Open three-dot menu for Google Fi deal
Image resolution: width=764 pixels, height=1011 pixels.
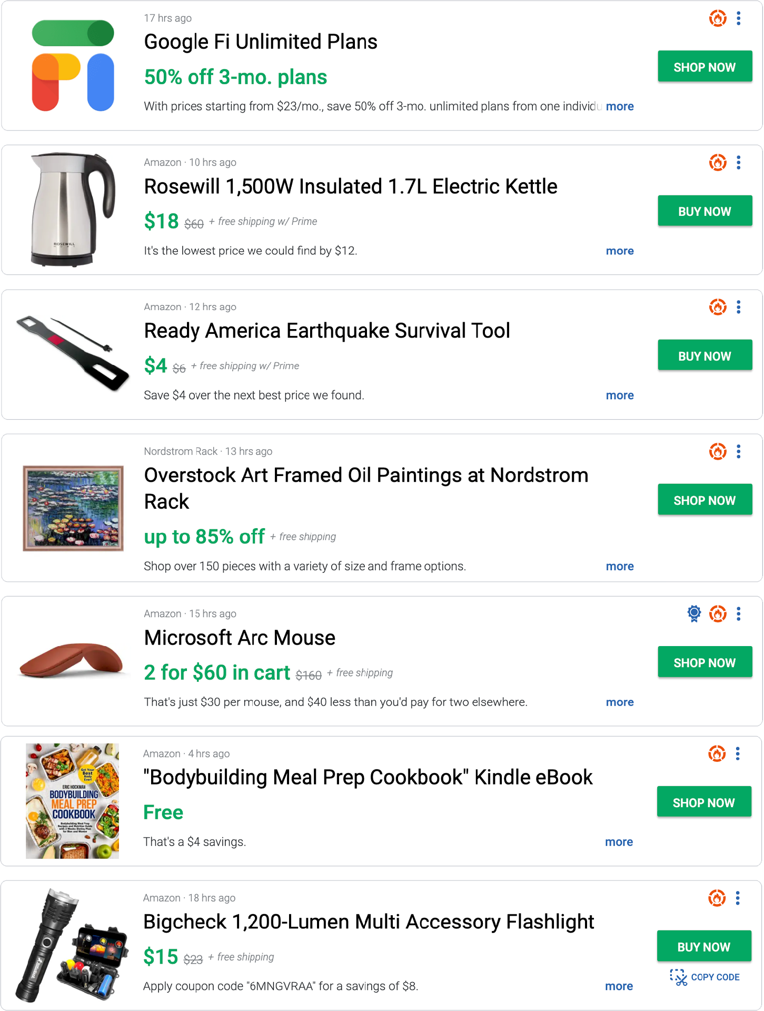[739, 18]
